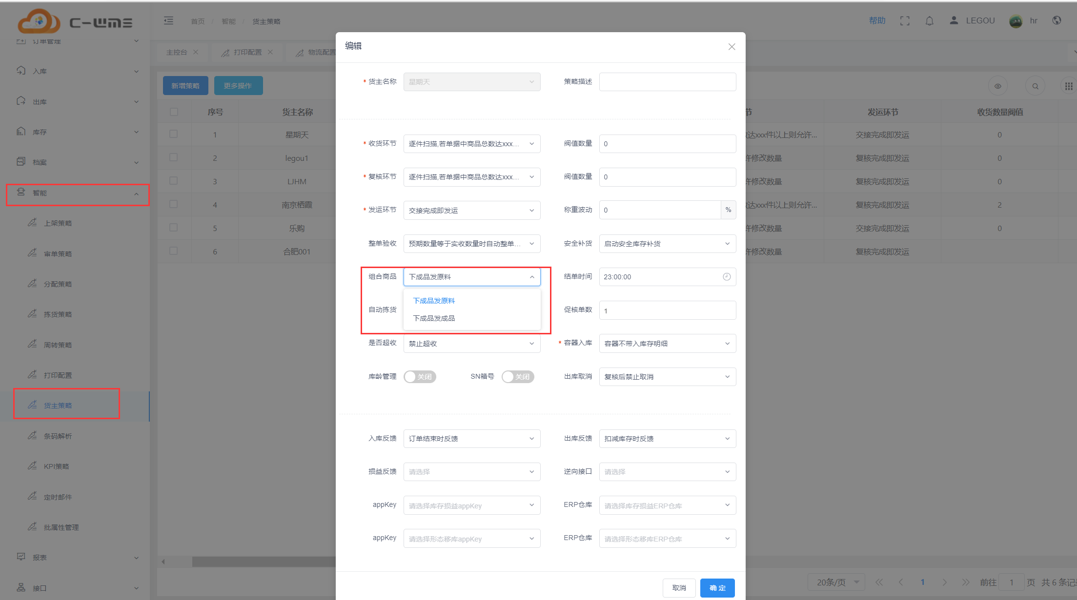The width and height of the screenshot is (1077, 600).
Task: Click clock icon in 结单时间 field
Action: pos(727,277)
